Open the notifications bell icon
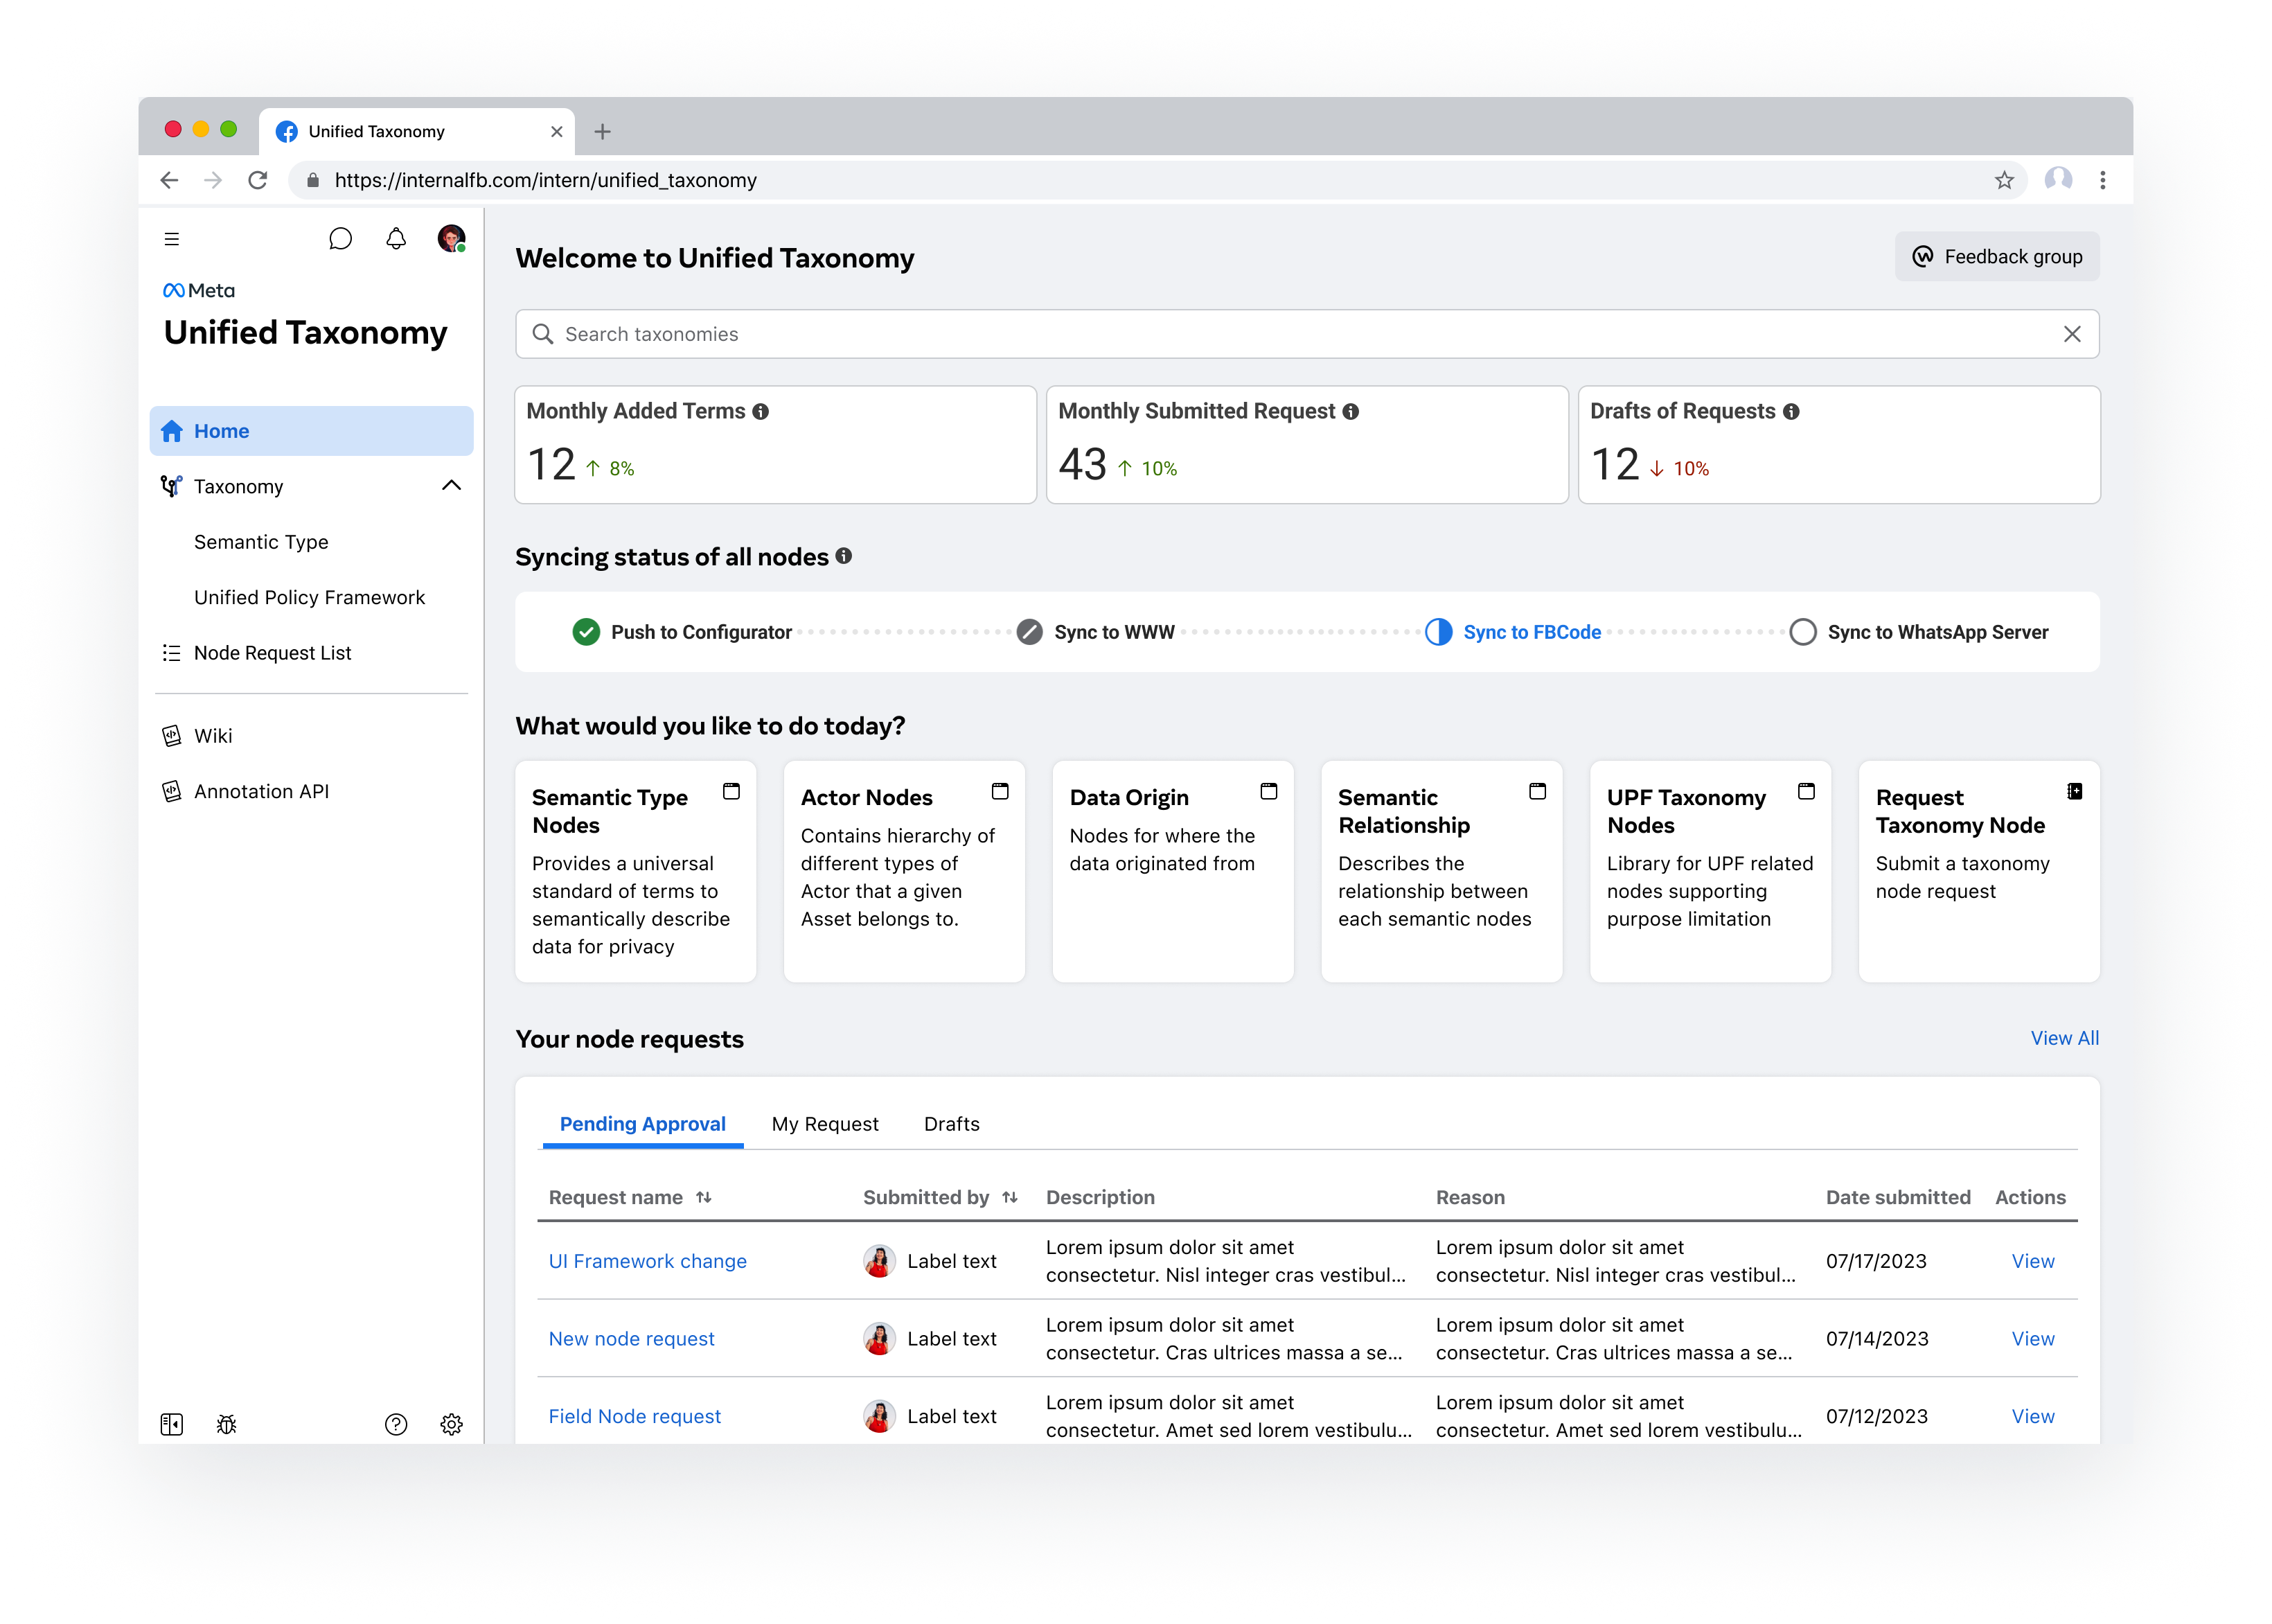The width and height of the screenshot is (2272, 1624). coord(396,239)
